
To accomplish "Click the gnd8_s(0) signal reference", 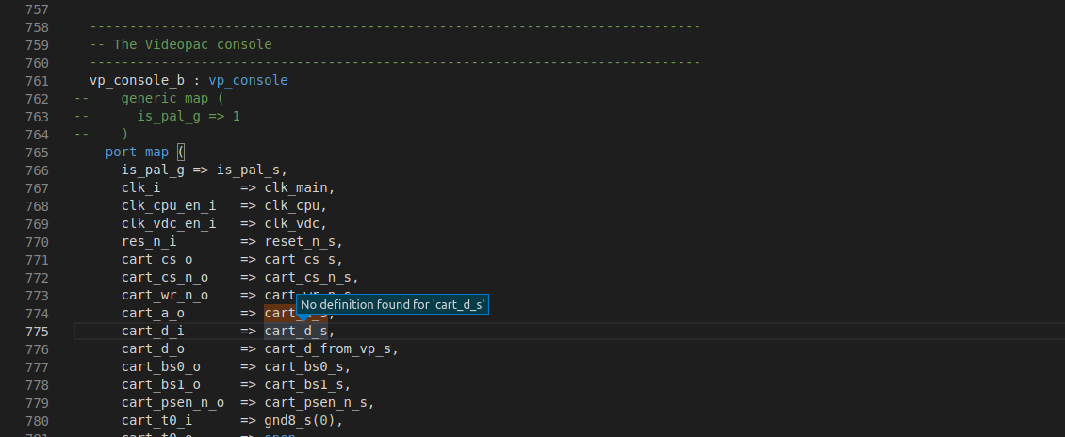I will [301, 421].
